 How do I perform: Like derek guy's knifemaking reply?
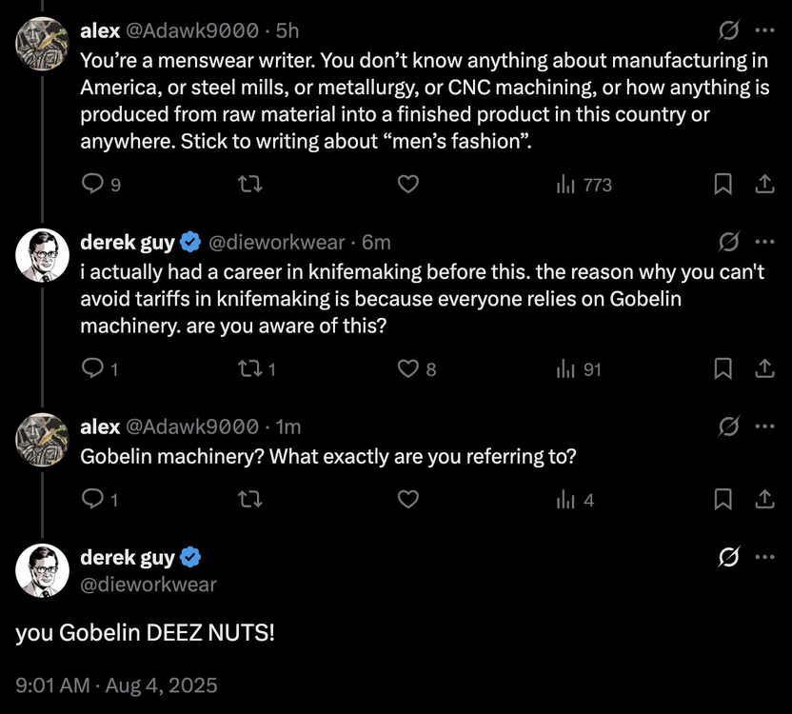(408, 367)
